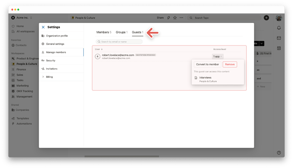Click the red Remove button

tap(230, 64)
